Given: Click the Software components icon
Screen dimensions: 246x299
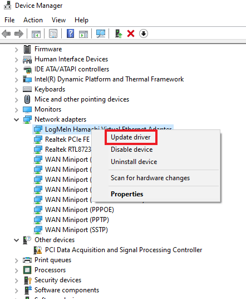Looking at the screenshot, I should tap(28, 290).
